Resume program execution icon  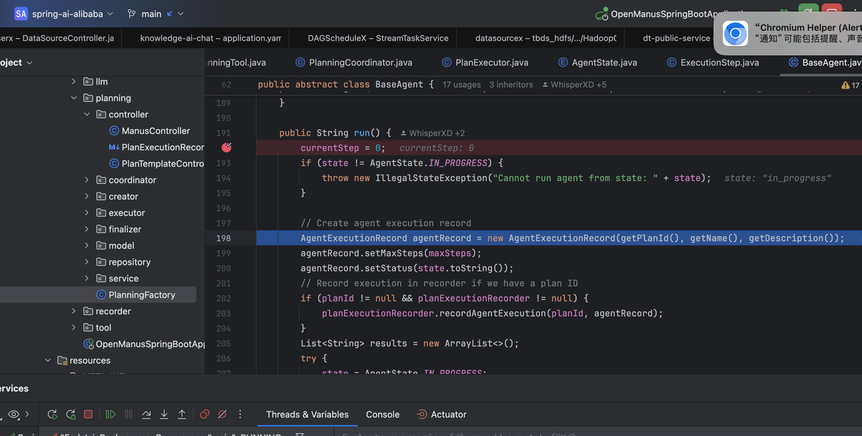click(x=110, y=414)
